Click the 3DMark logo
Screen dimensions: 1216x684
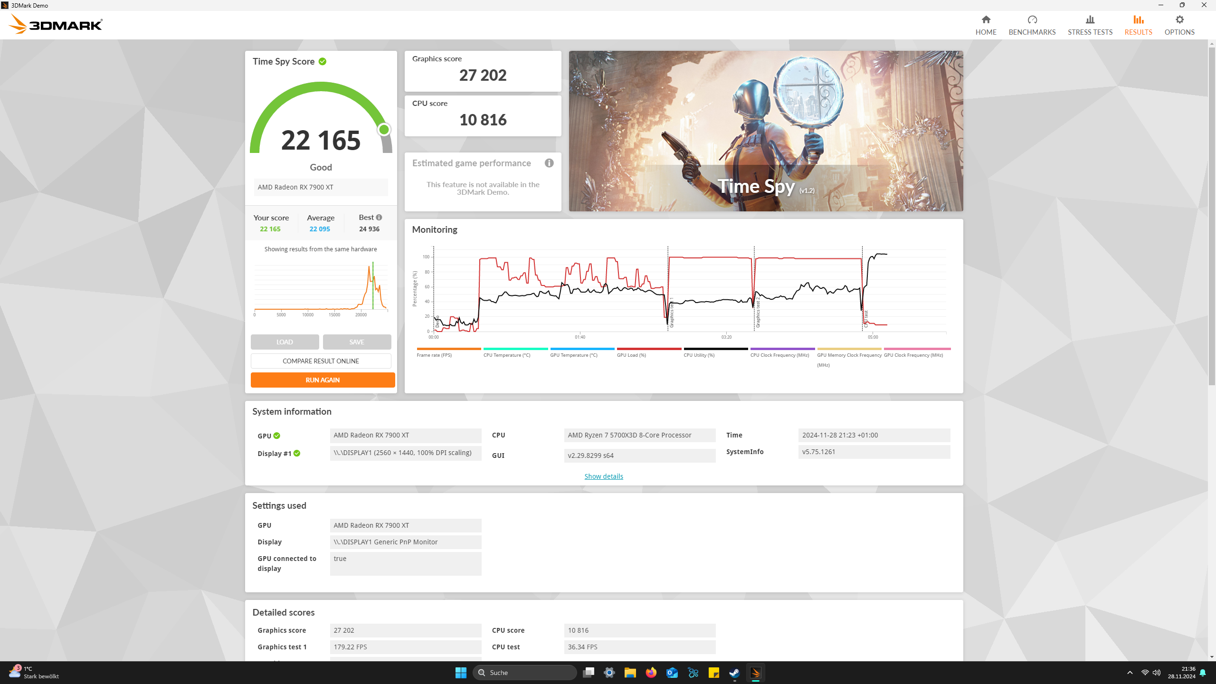56,24
